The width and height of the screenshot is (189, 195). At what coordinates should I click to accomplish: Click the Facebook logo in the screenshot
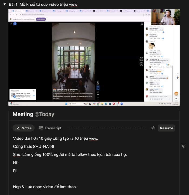(x=15, y=24)
